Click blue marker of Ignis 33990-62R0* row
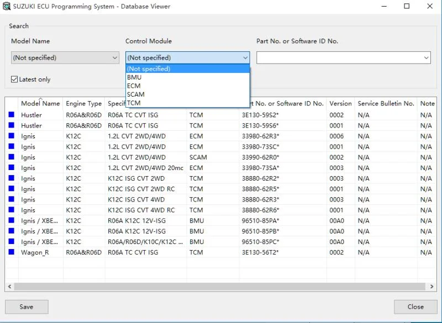 click(x=11, y=157)
